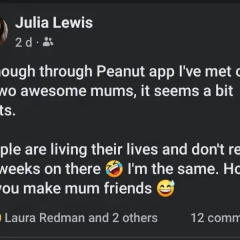
Task: Open Julia Lewis's profile picture
Action: click(3, 31)
